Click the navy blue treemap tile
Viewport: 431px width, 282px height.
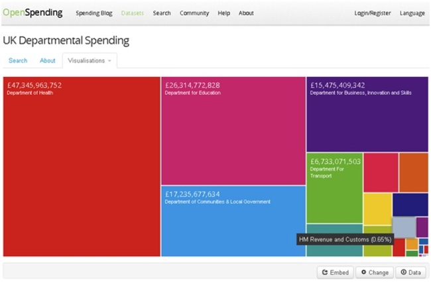point(410,204)
